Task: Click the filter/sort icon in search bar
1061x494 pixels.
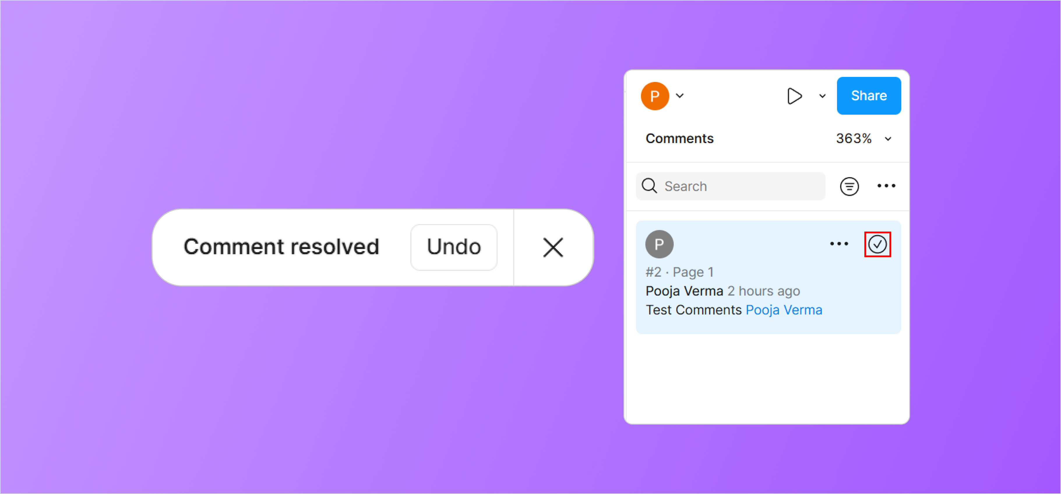Action: tap(849, 186)
